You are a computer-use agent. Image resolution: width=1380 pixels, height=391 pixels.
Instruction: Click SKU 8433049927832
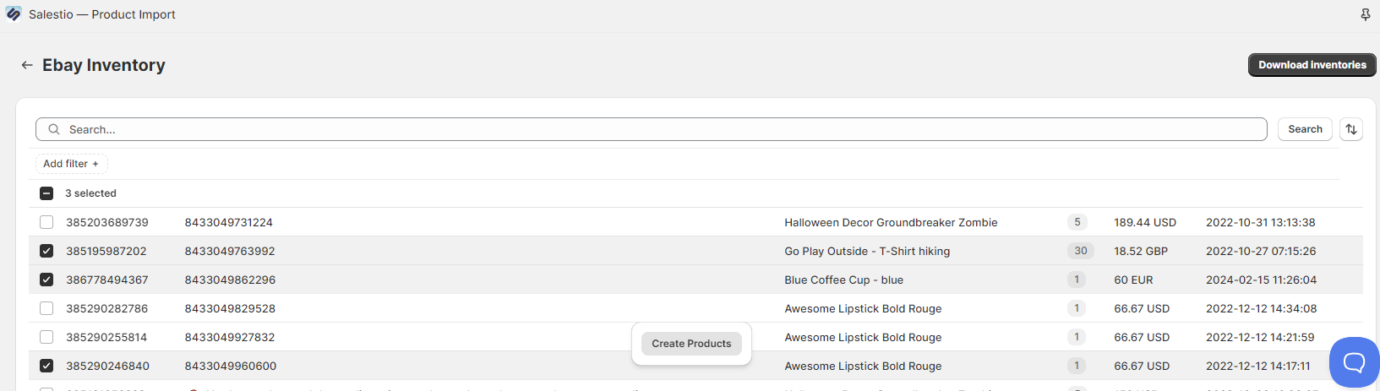pos(230,337)
